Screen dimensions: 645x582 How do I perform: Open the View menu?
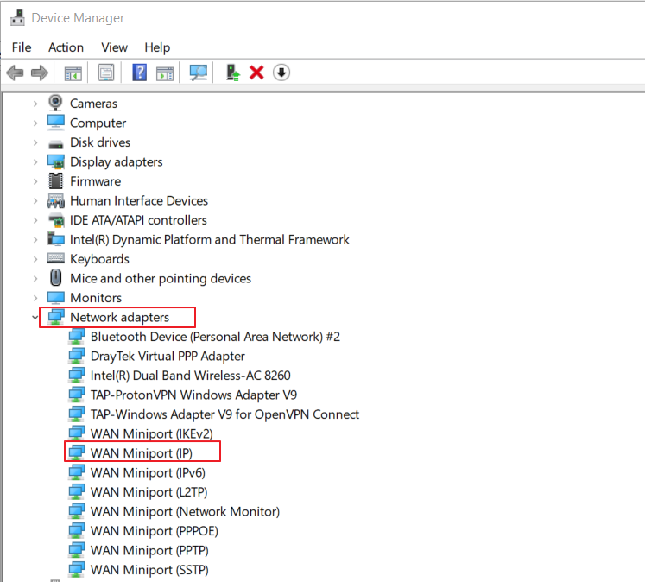114,47
